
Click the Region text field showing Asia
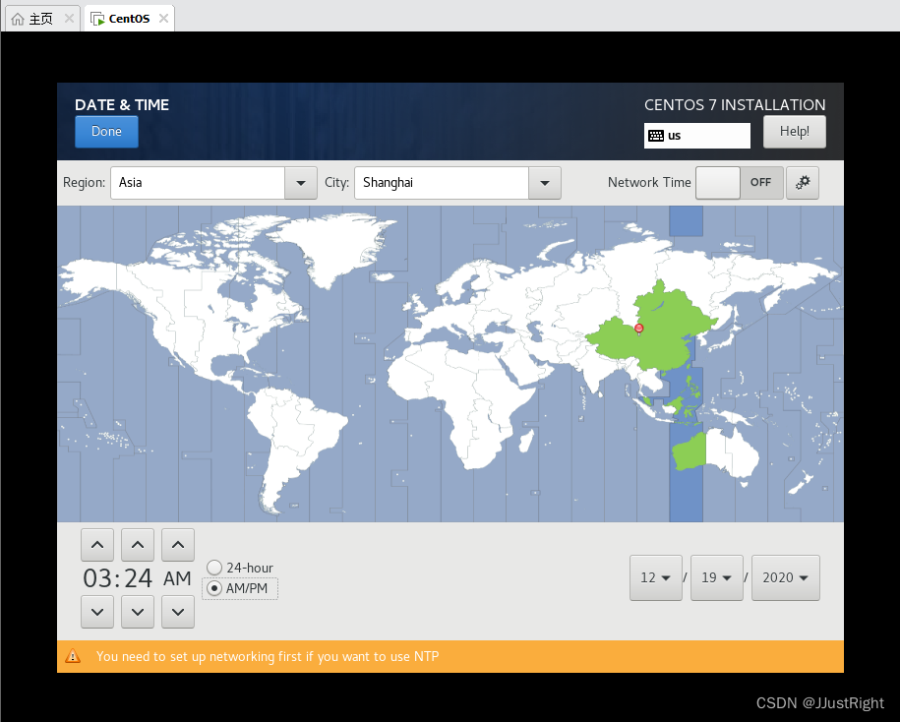[x=198, y=183]
